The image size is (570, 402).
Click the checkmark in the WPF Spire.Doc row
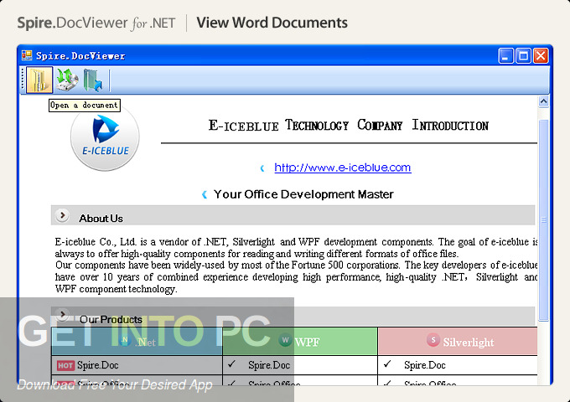click(x=231, y=363)
